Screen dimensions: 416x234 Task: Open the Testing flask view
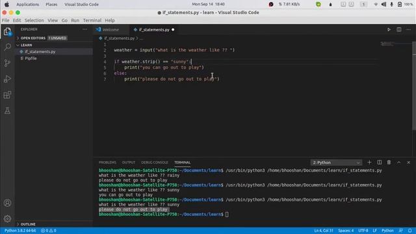[7, 110]
